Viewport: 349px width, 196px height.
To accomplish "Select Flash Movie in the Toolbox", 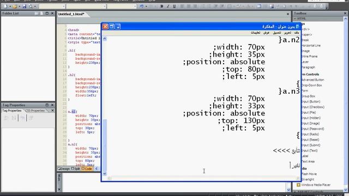I will click(x=309, y=174).
